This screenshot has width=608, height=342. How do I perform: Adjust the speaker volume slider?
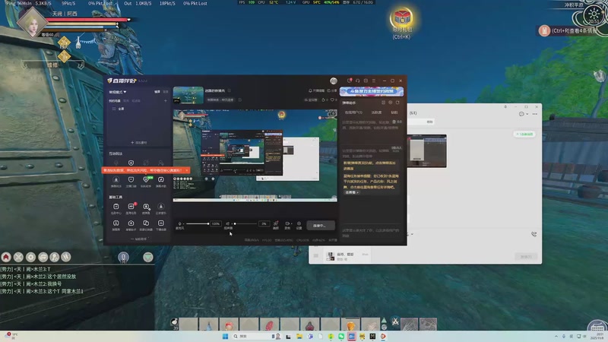click(245, 223)
